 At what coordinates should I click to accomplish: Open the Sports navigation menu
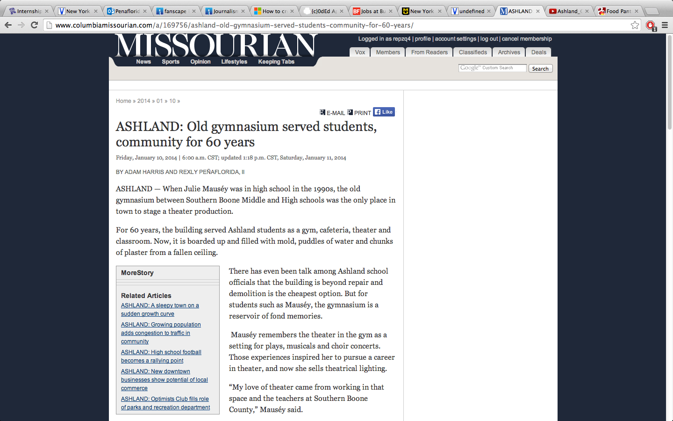171,62
